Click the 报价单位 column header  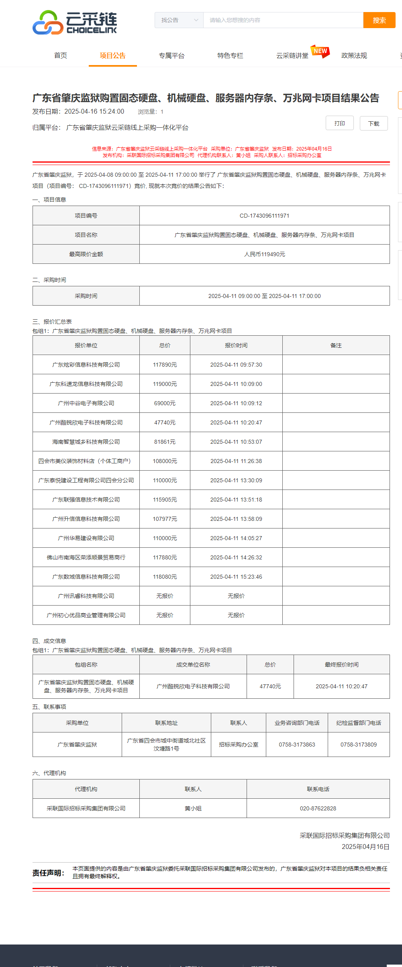[86, 345]
